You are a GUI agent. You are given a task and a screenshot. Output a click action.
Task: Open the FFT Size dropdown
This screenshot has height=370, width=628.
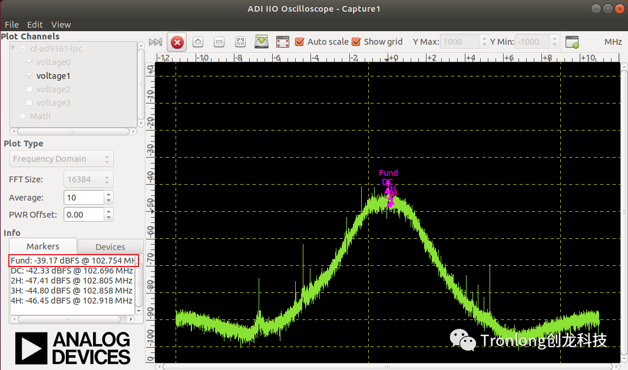click(x=88, y=179)
